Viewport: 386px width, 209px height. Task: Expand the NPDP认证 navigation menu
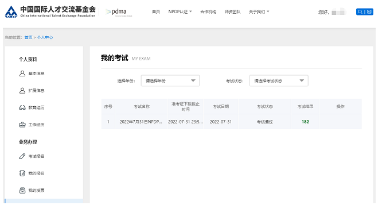click(x=180, y=12)
